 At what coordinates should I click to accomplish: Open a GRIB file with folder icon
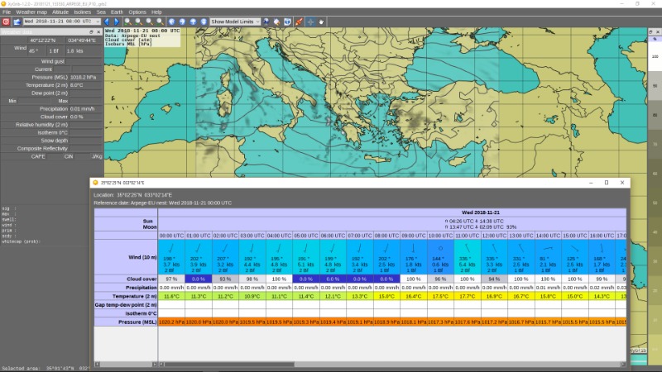(17, 21)
